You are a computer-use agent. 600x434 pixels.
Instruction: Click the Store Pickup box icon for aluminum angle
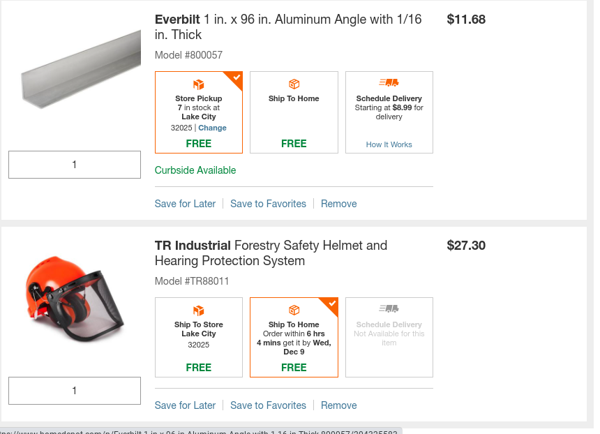(199, 84)
